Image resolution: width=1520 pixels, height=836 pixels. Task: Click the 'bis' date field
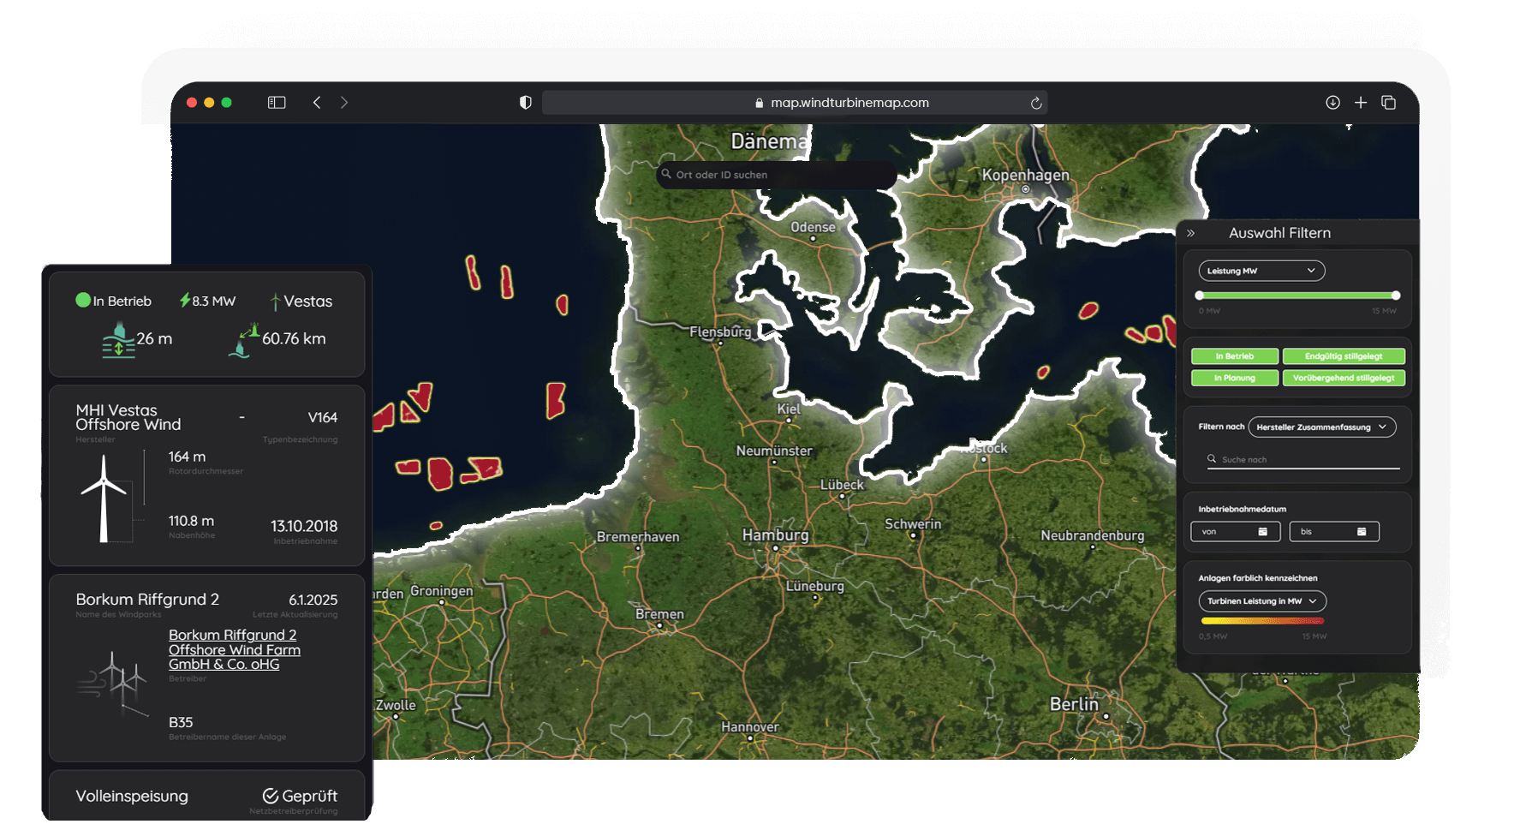[1334, 532]
